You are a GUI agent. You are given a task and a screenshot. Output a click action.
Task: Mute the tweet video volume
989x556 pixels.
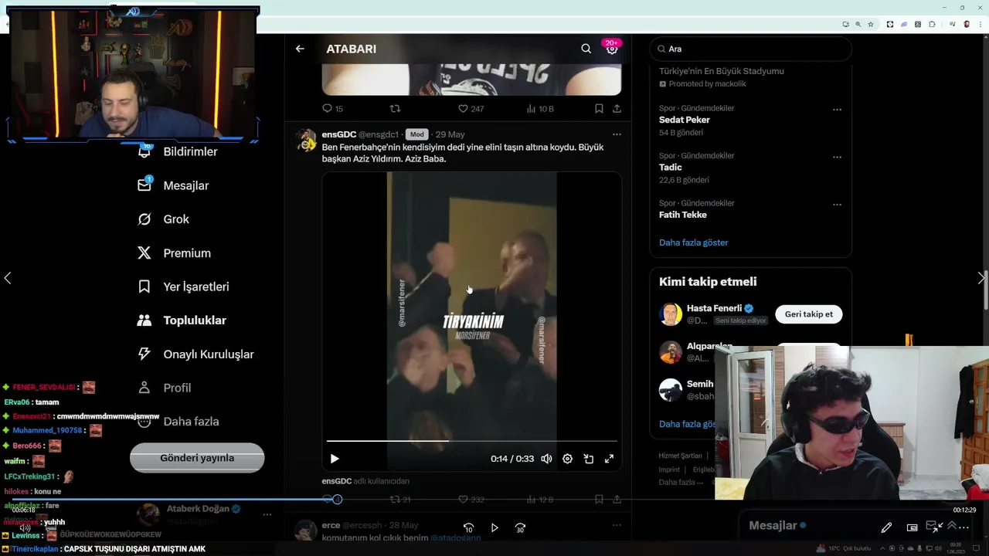pos(546,459)
